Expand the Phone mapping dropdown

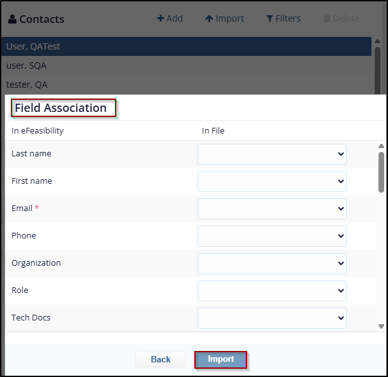[x=272, y=236]
